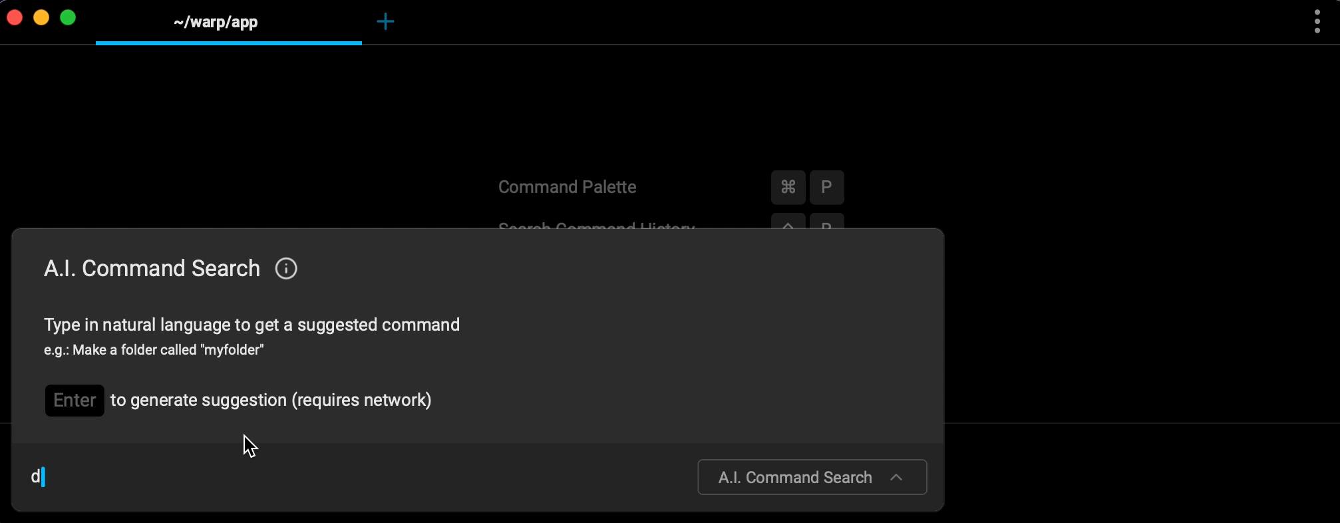1340x523 pixels.
Task: Click the upward chevron on the A.I. Command Search button
Action: coord(896,477)
